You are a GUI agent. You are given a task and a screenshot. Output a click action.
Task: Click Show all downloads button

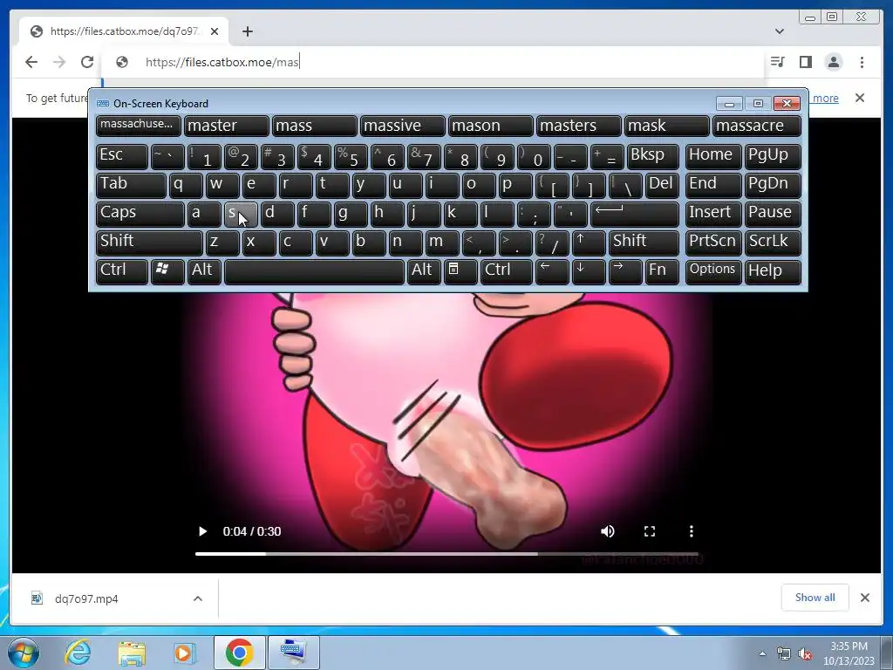point(815,597)
